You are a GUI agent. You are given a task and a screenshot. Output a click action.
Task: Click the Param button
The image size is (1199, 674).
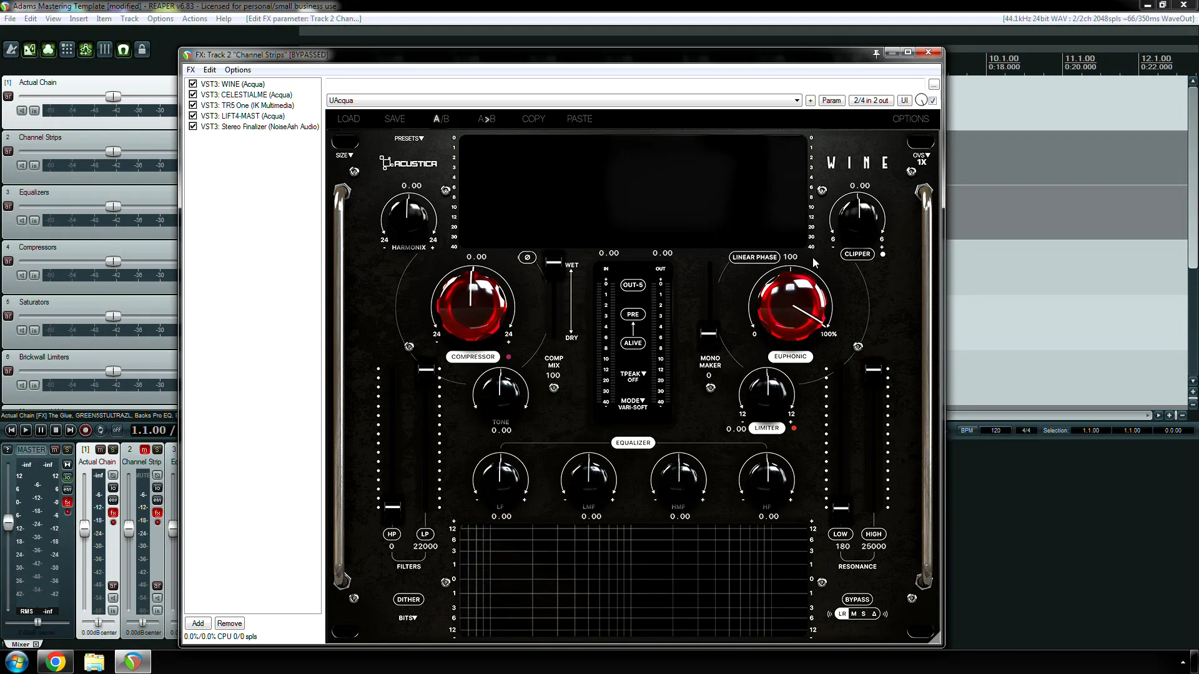pos(831,100)
